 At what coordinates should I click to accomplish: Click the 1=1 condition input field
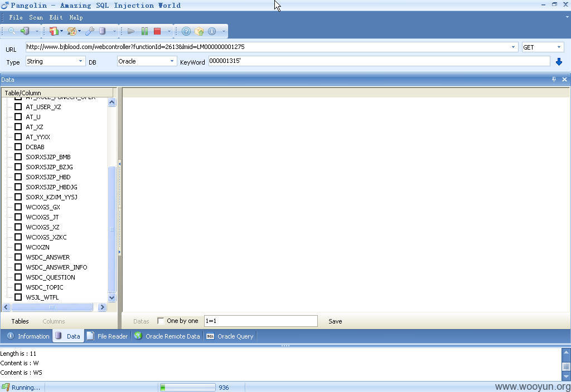tap(261, 321)
